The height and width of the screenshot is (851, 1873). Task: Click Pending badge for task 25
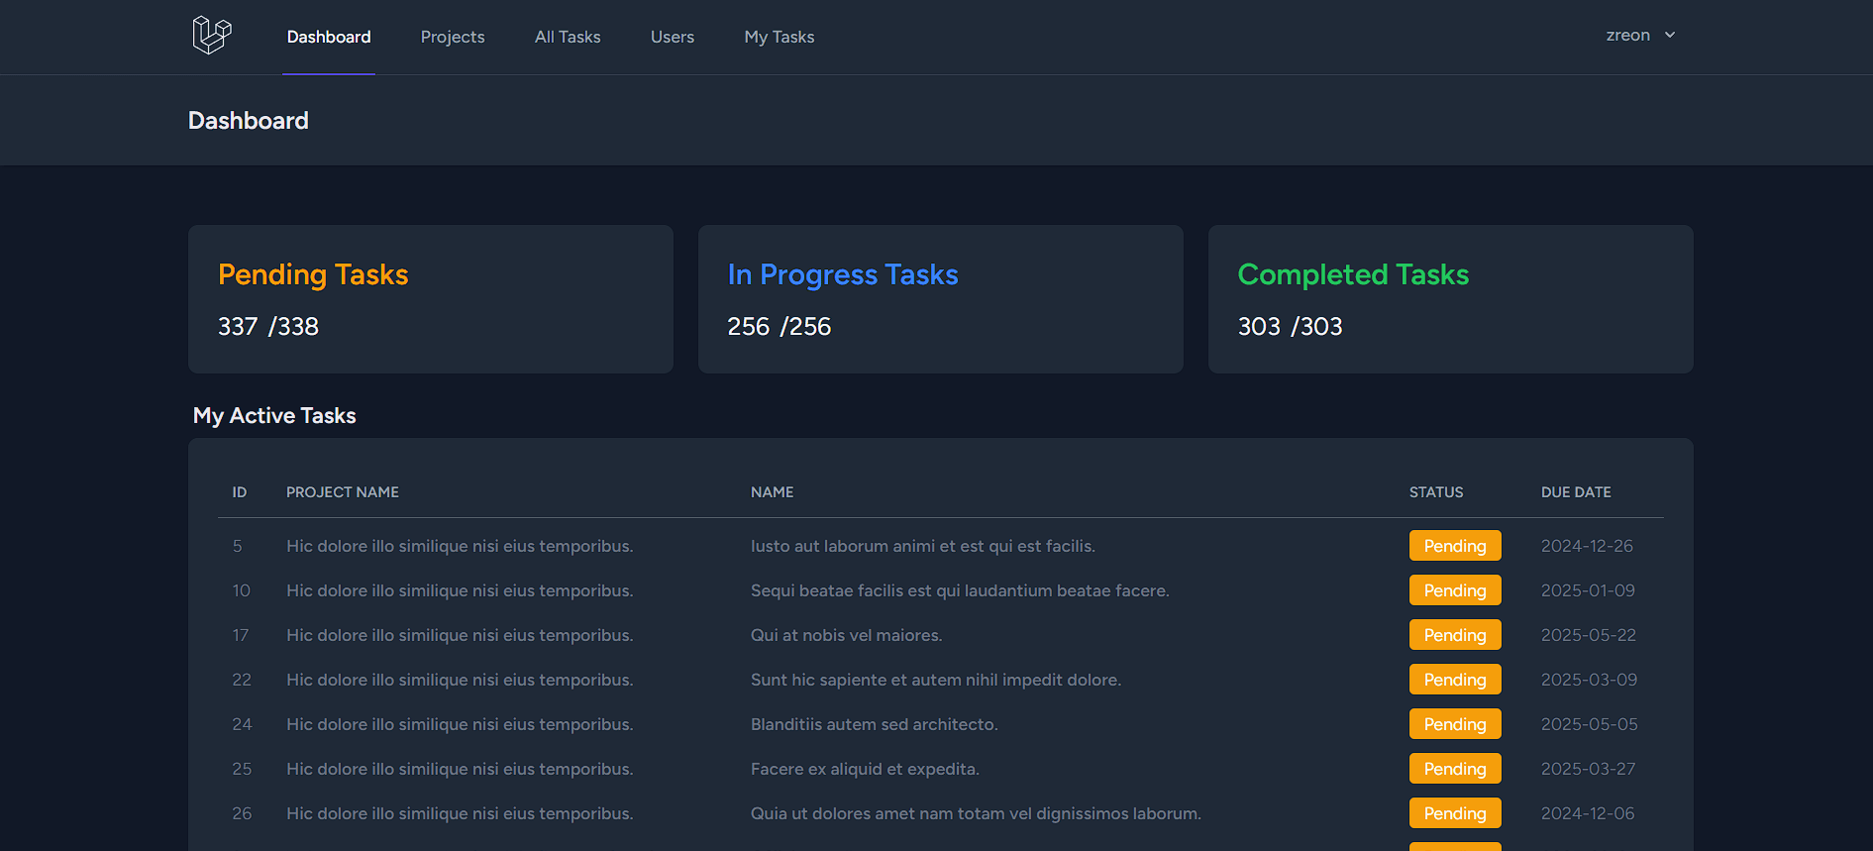1455,769
